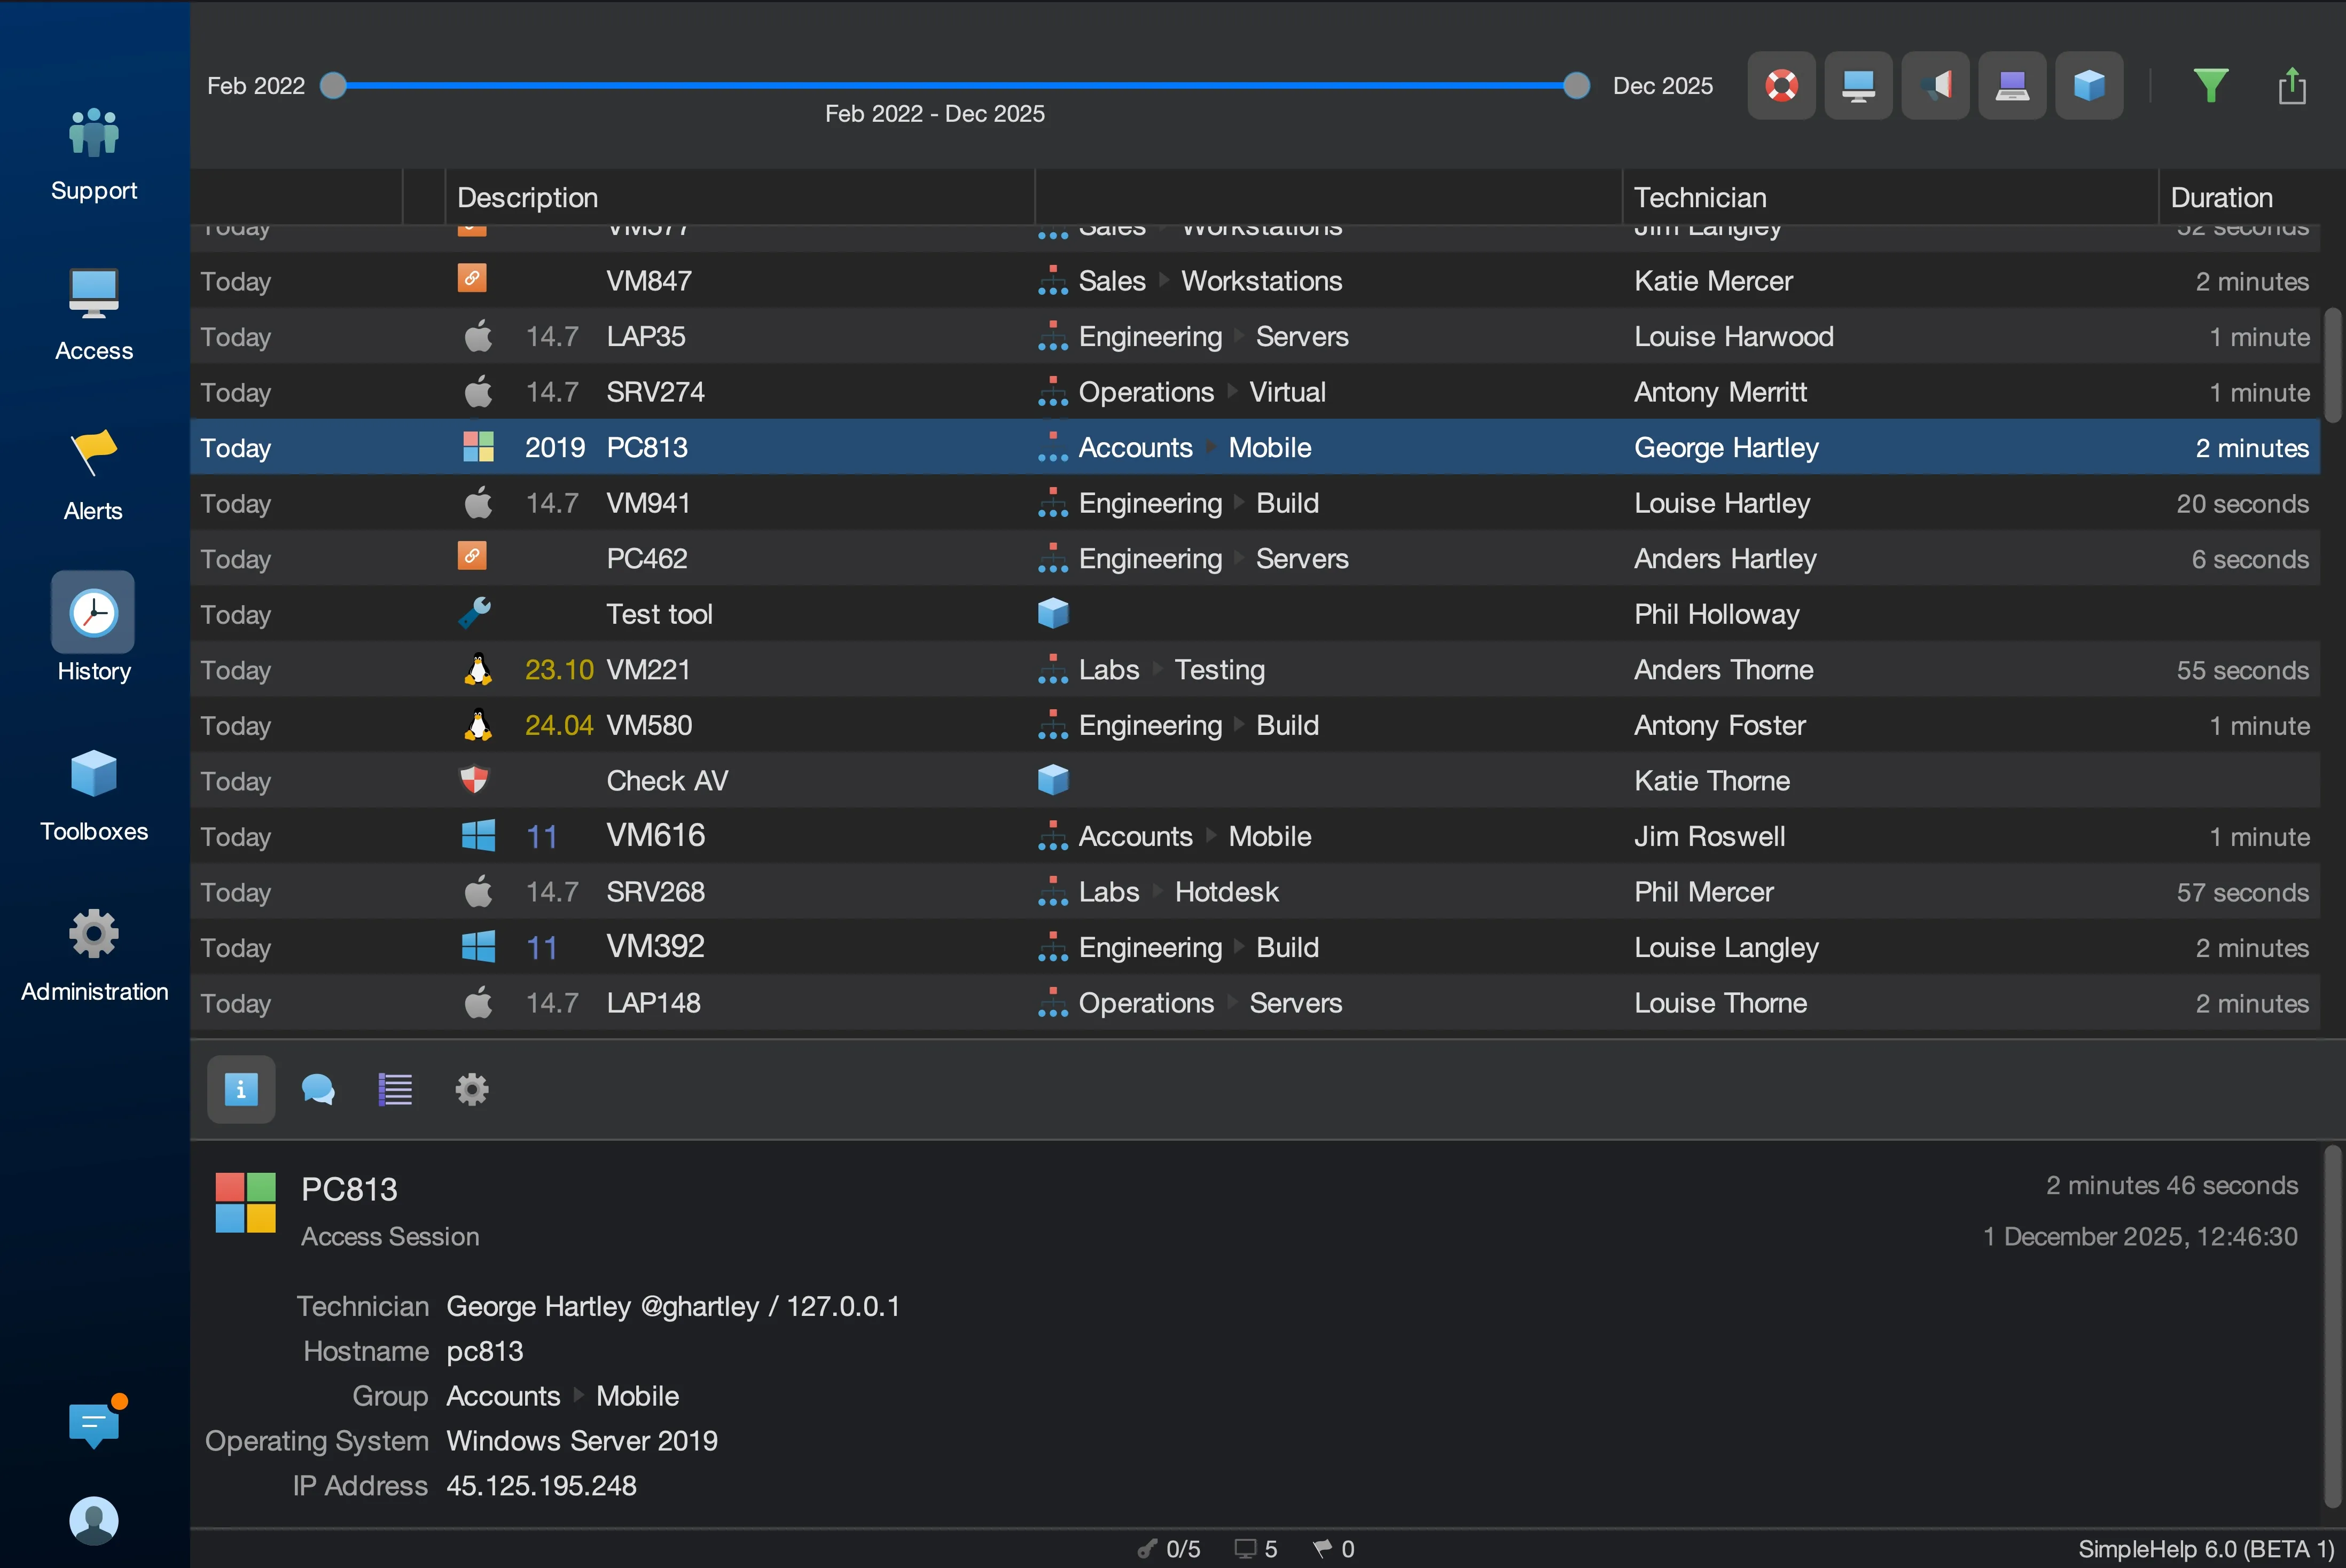Open the green filter options
The width and height of the screenshot is (2346, 1568).
pos(2211,85)
